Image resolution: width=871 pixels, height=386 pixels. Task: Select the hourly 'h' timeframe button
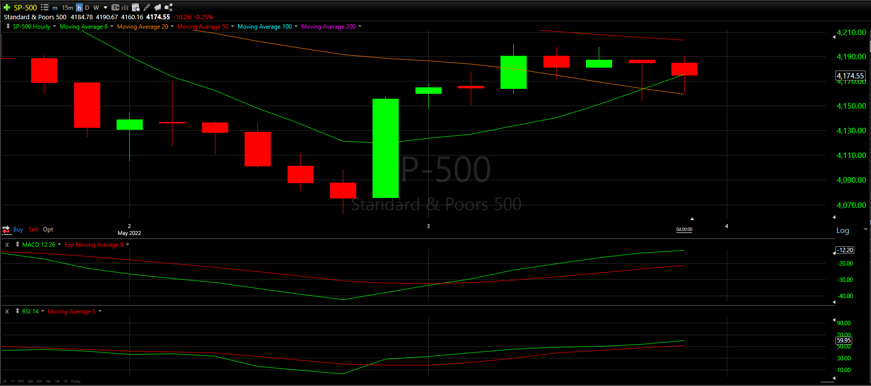coord(79,7)
